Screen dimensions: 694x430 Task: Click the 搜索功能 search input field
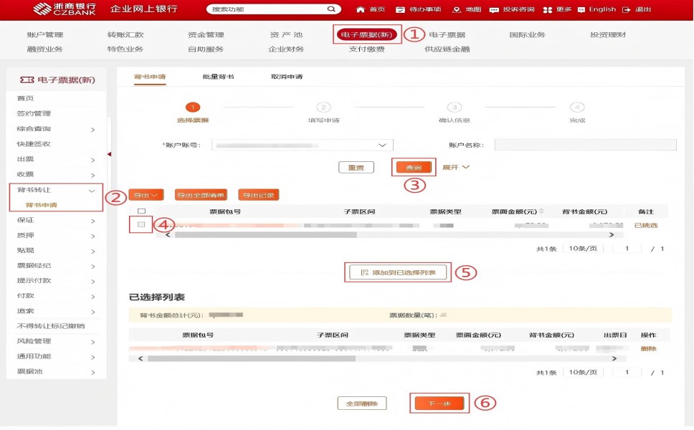pos(267,9)
